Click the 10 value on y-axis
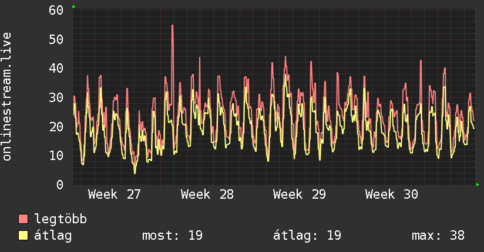Screen dimensions: 484x252 [x=56, y=155]
